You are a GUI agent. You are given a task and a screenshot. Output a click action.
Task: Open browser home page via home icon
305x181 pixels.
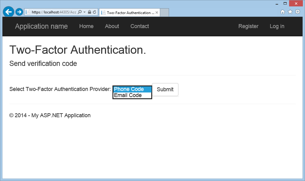(283, 12)
